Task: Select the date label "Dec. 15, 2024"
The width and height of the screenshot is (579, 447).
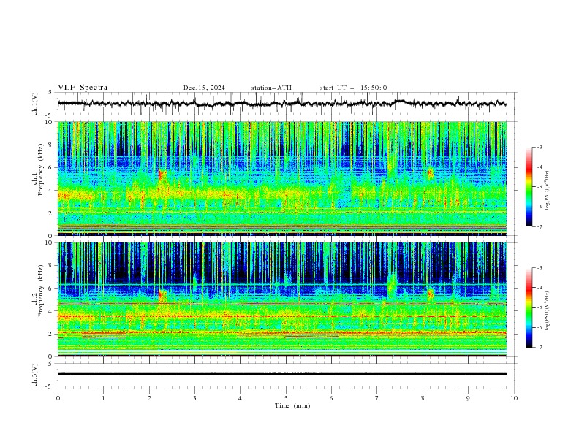Action: coord(204,88)
